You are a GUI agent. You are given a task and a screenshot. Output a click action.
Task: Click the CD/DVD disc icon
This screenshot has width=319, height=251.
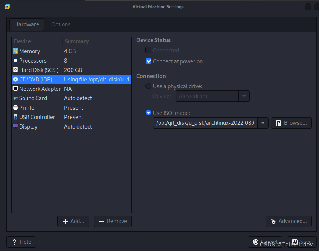click(x=15, y=79)
